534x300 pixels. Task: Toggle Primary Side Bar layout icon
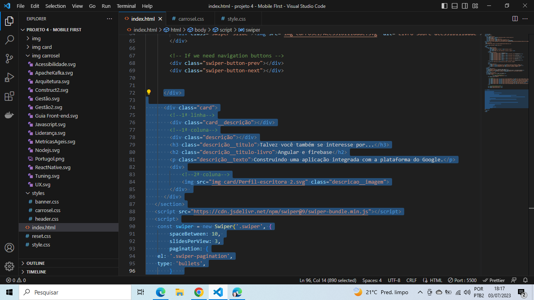pyautogui.click(x=444, y=6)
